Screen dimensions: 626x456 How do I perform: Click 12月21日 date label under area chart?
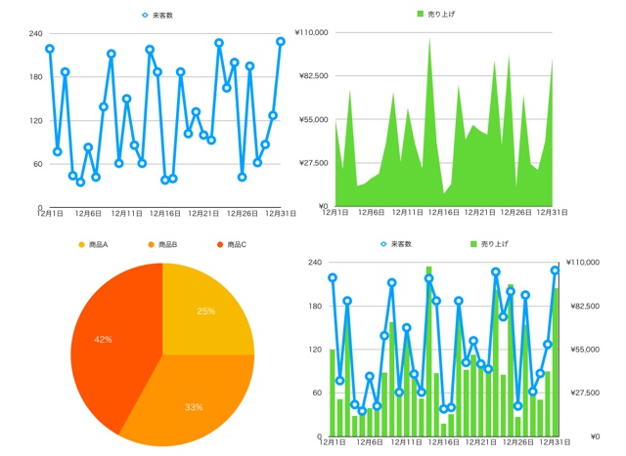[x=479, y=213]
